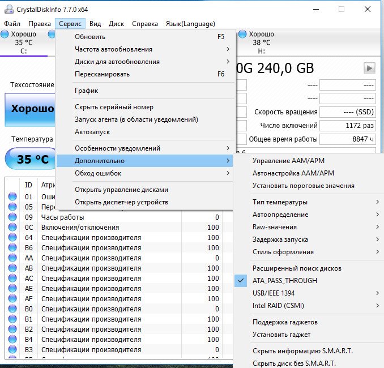The image size is (384, 368).
Task: Click status orb for attribute AC row
Action: coord(12,278)
